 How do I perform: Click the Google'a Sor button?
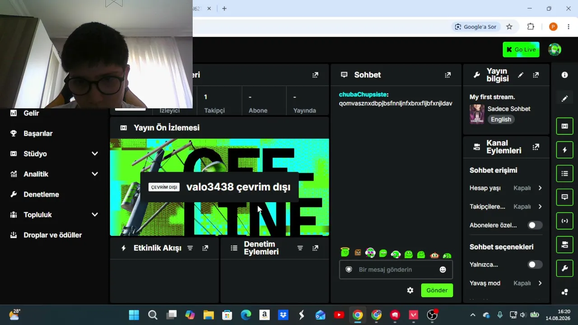[x=475, y=27]
